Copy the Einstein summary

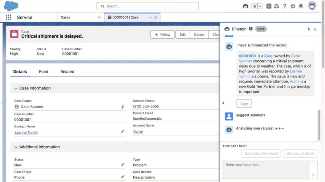coord(244,103)
